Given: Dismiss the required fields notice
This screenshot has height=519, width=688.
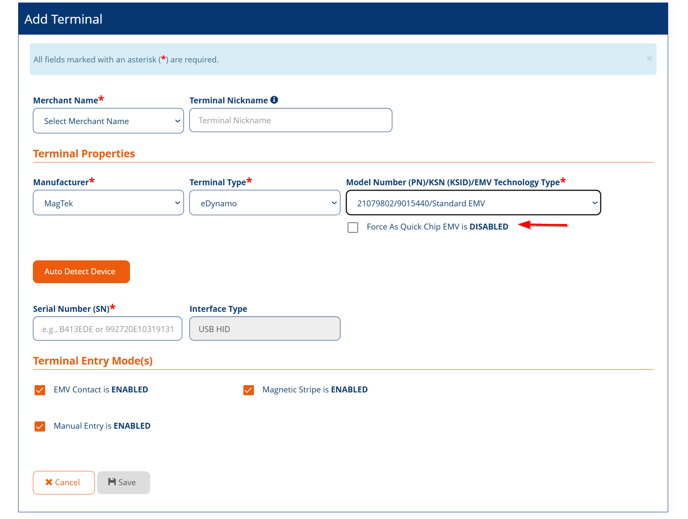Looking at the screenshot, I should click(649, 59).
